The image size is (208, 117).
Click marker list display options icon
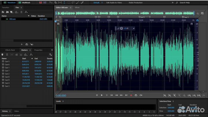pyautogui.click(x=51, y=55)
